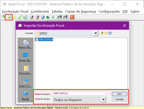Click the green checkmark validate icon
The width and height of the screenshot is (144, 109).
pyautogui.click(x=20, y=17)
